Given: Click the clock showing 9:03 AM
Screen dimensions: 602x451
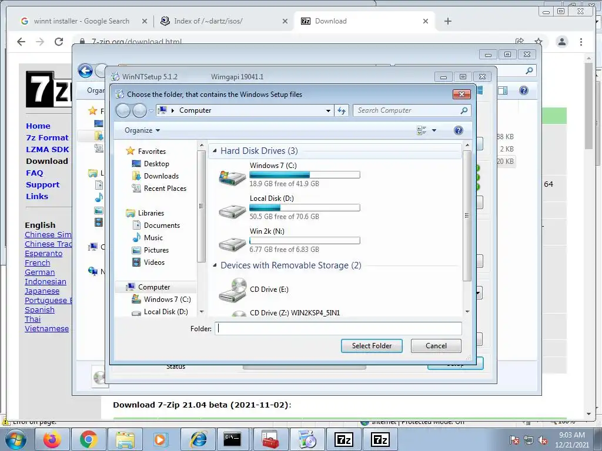Looking at the screenshot, I should (x=571, y=435).
